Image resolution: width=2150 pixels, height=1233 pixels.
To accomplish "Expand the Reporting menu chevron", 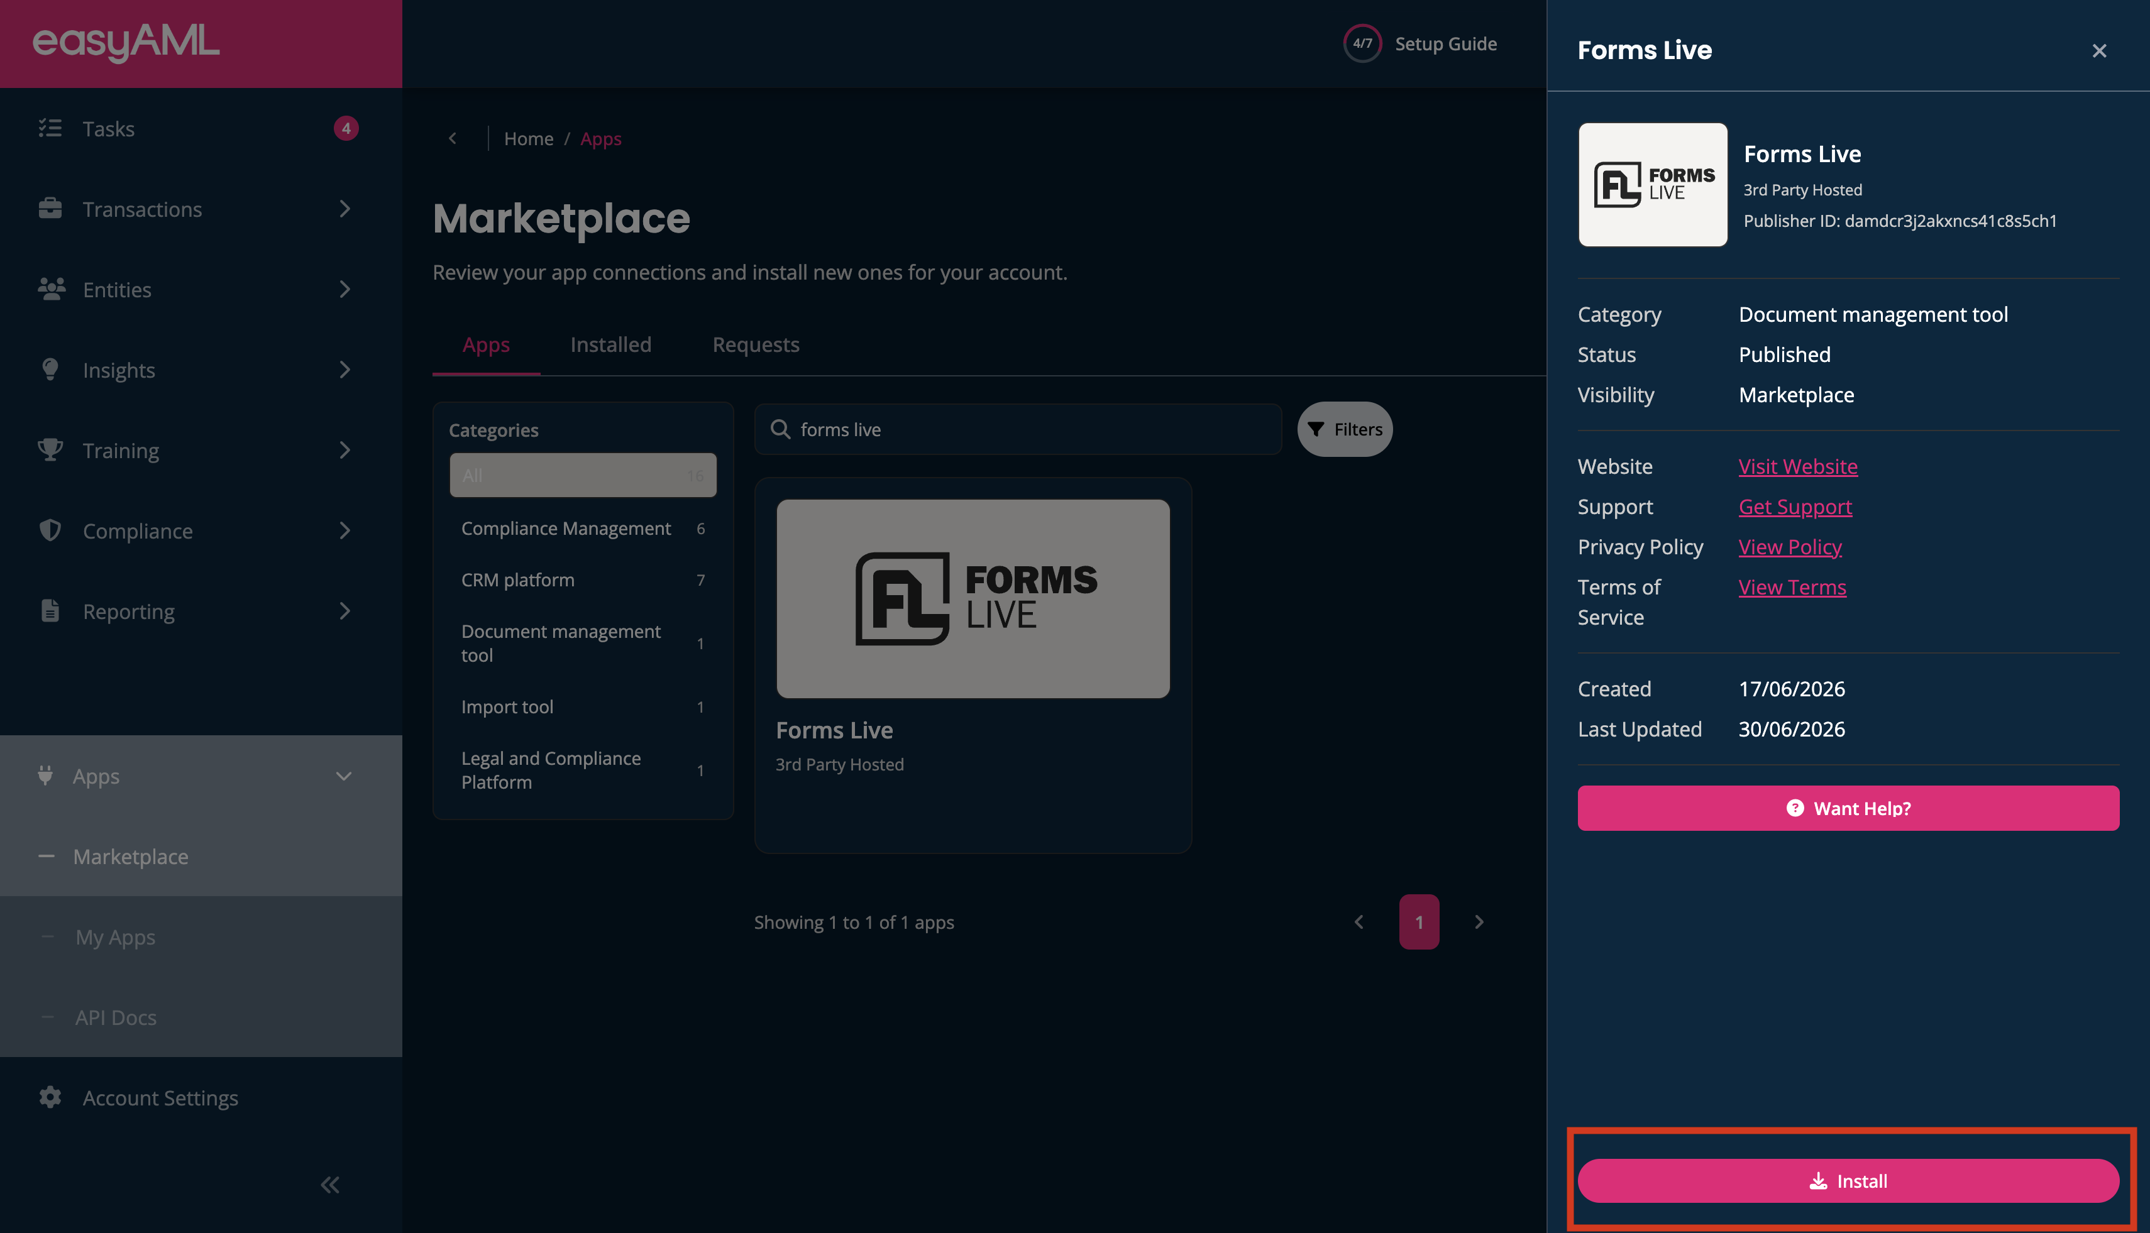I will tap(344, 611).
